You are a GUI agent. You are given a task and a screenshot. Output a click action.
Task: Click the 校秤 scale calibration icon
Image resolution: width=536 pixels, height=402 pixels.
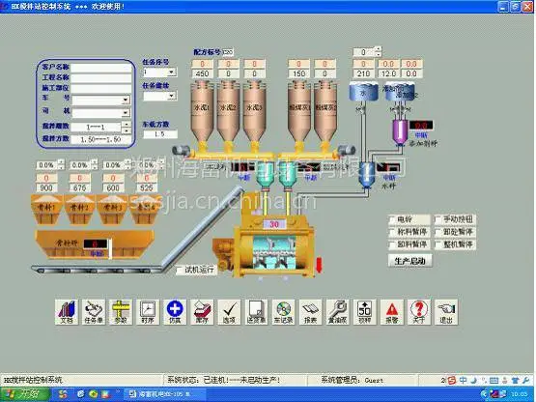365,312
